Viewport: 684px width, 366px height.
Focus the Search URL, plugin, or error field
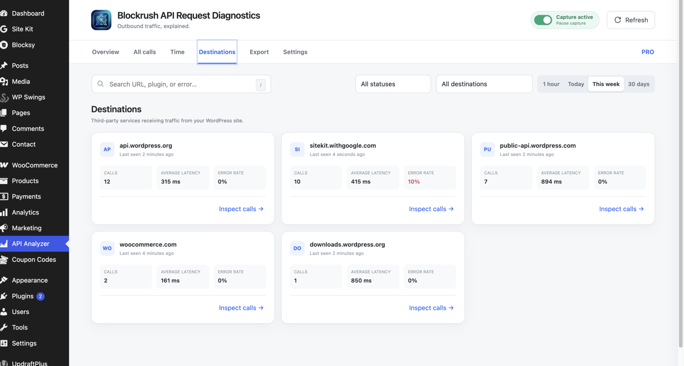pyautogui.click(x=181, y=84)
